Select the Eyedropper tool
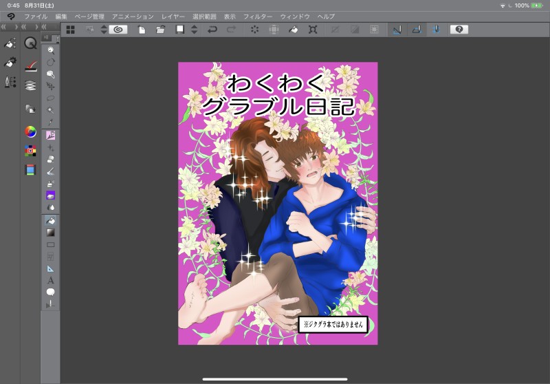Viewport: 550px width, 384px height. [x=51, y=122]
